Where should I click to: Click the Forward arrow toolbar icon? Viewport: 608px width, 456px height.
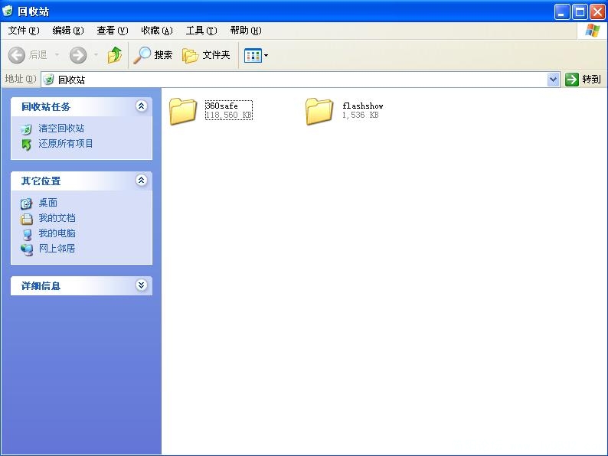click(x=78, y=55)
